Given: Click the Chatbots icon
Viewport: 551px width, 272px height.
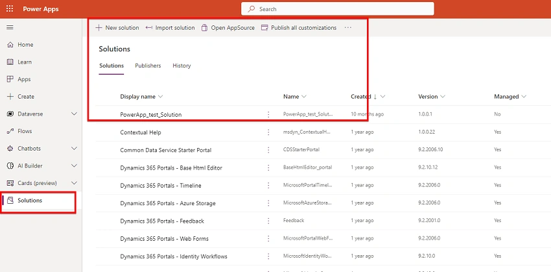Looking at the screenshot, I should tap(10, 149).
